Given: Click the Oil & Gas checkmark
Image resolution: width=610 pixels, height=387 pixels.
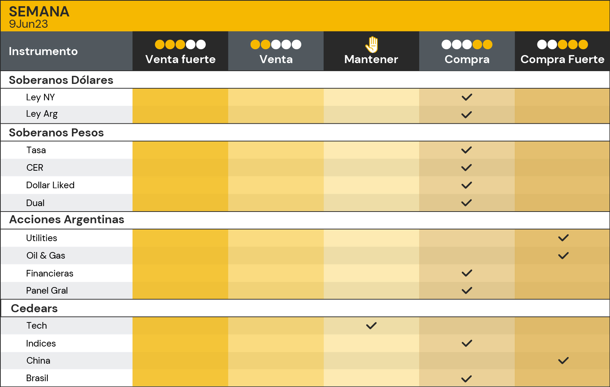Looking at the screenshot, I should pyautogui.click(x=563, y=256).
